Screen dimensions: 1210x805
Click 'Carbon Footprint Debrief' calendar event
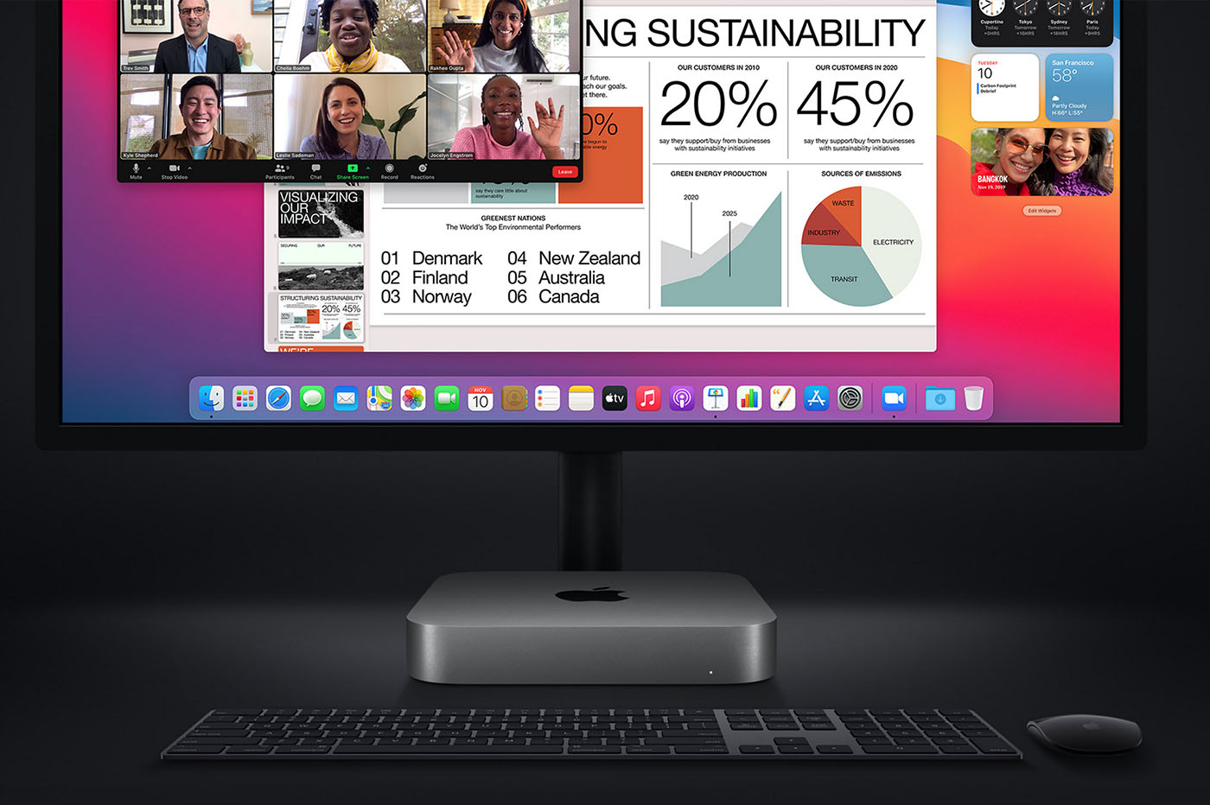tap(997, 88)
